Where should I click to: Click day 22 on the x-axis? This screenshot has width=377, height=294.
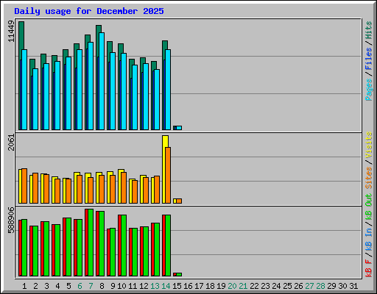[254, 286]
